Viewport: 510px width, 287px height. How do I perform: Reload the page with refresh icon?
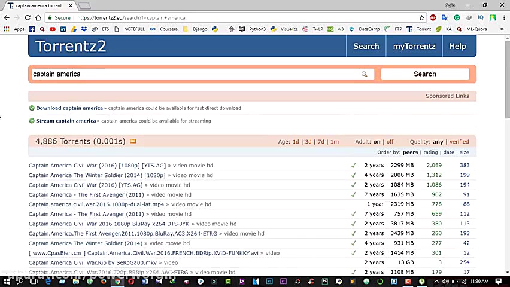[x=28, y=17]
